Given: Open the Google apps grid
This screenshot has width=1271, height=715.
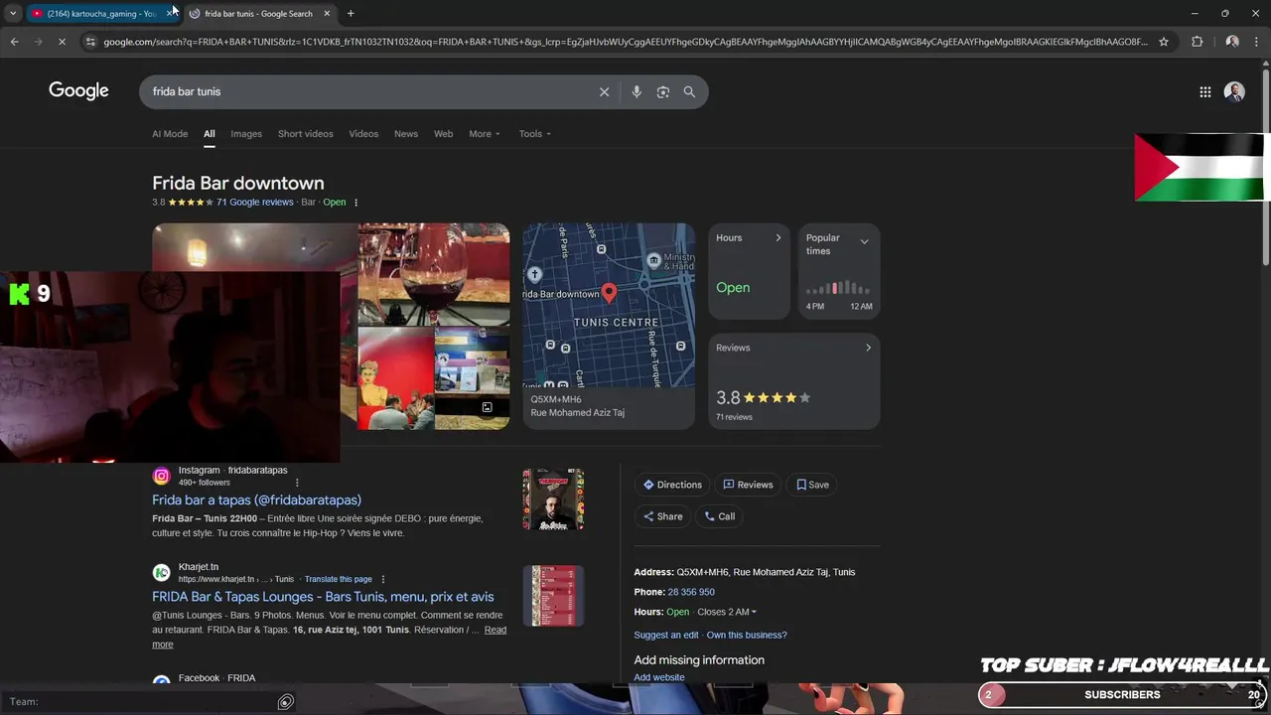Looking at the screenshot, I should (x=1204, y=91).
